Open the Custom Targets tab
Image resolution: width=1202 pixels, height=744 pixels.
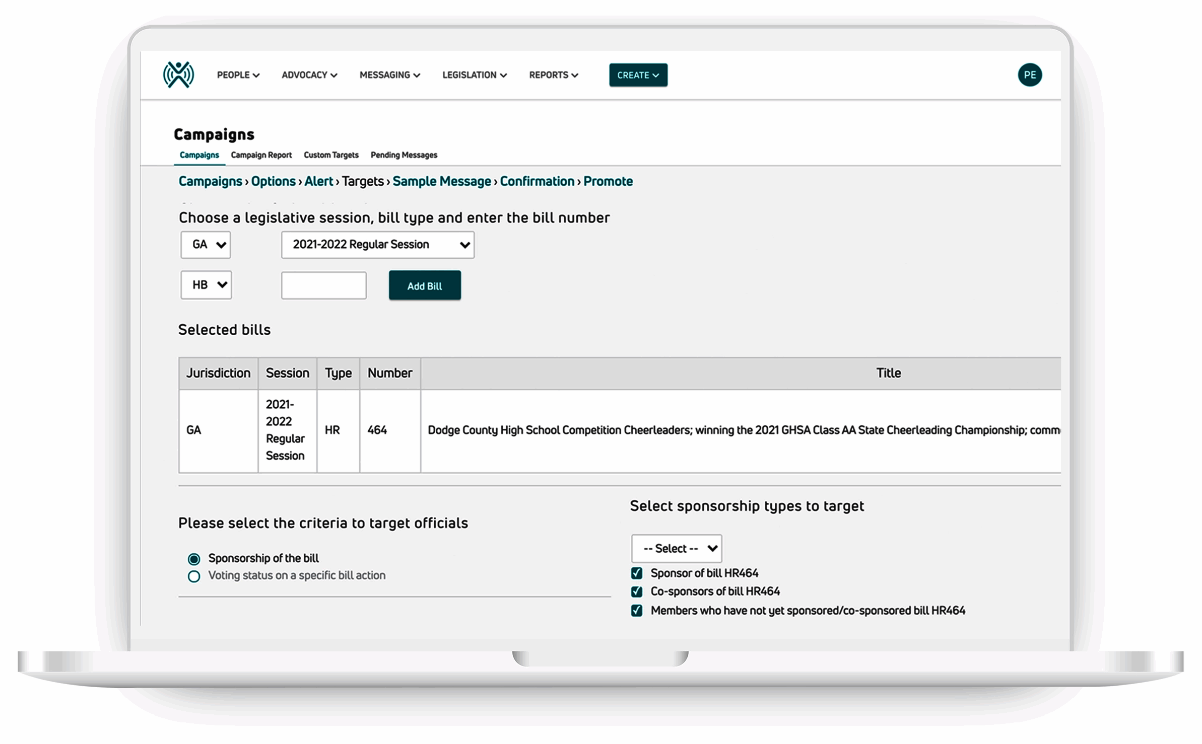click(331, 155)
